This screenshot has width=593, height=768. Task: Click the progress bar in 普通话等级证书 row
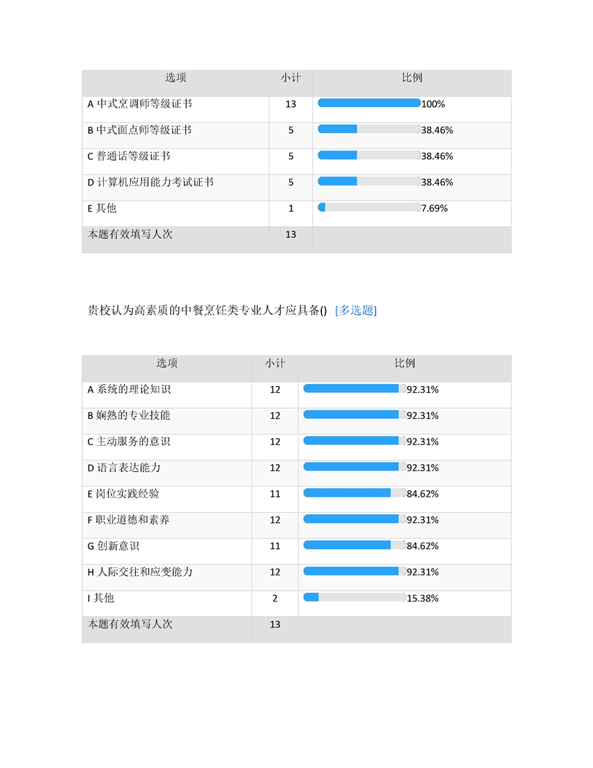click(x=369, y=156)
